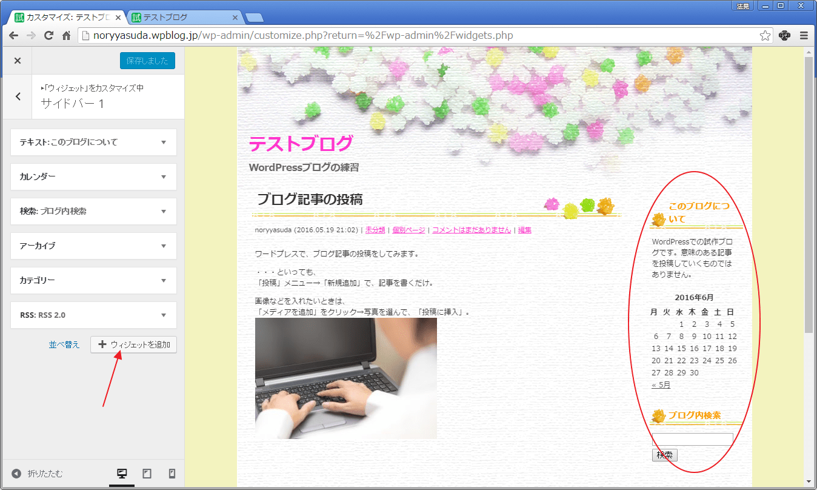Switch to desktop preview mode

click(x=122, y=474)
